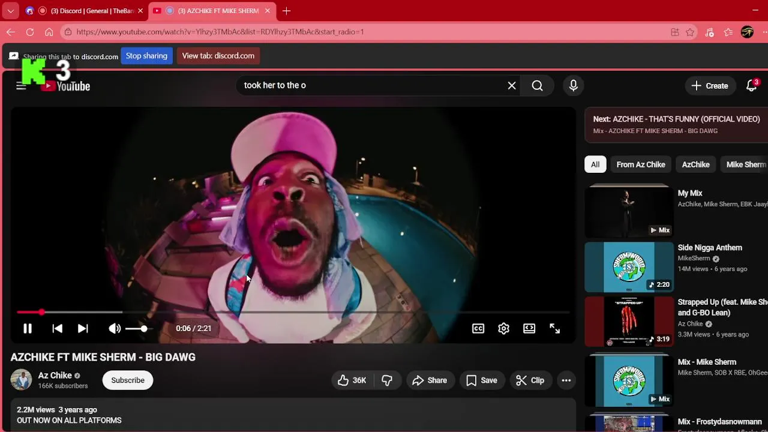Image resolution: width=768 pixels, height=432 pixels.
Task: Open more actions three-dot menu
Action: 566,380
